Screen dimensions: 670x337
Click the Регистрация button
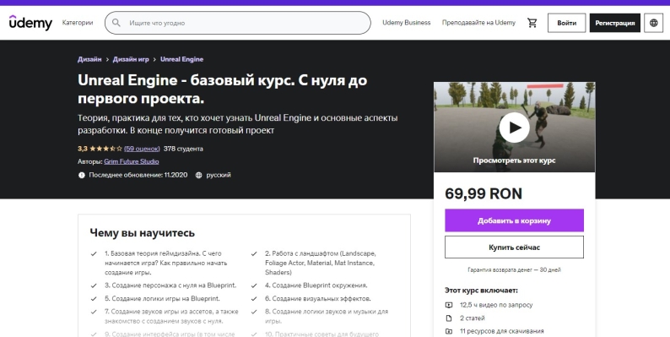click(615, 23)
